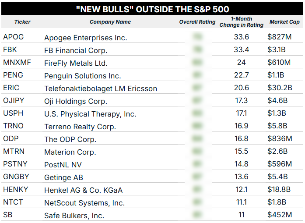The image size is (305, 223).
Task: Click the 1-Month Change in Rating header
Action: [242, 22]
